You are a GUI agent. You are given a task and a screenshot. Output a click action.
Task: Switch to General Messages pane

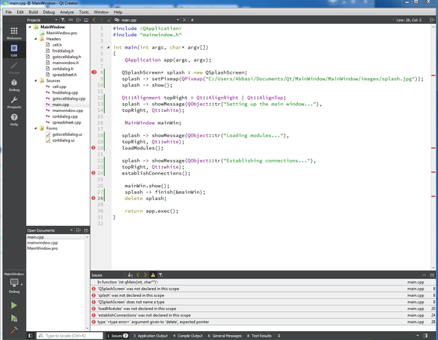224,335
